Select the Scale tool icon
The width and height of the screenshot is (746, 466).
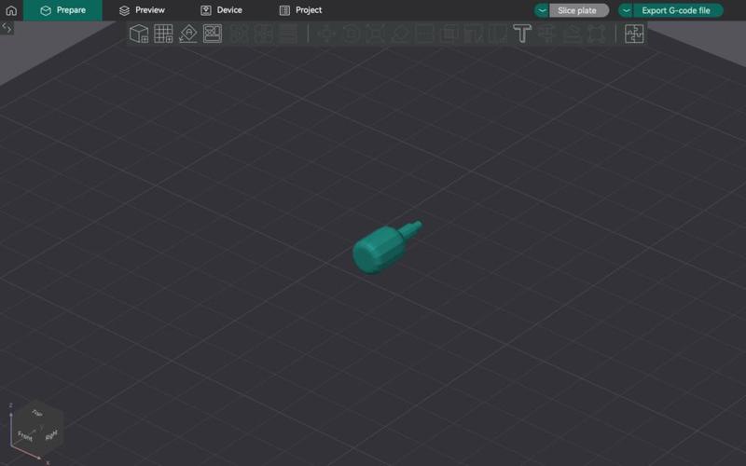(376, 34)
